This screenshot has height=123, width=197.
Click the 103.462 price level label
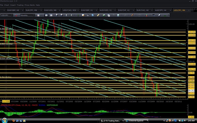point(192,64)
